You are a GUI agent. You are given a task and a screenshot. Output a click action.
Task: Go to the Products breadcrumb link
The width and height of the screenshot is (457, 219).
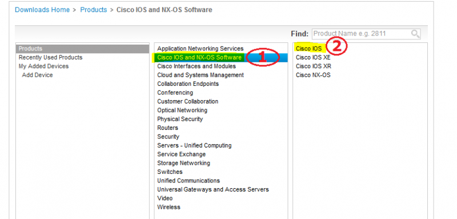pyautogui.click(x=94, y=10)
